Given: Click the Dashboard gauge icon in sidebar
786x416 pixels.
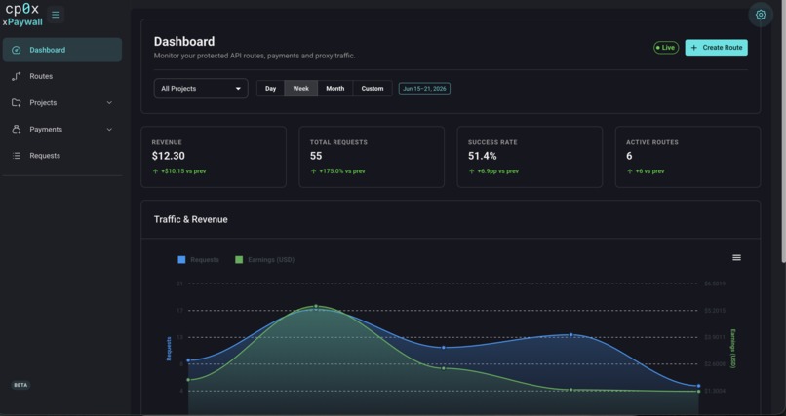Looking at the screenshot, I should point(16,50).
